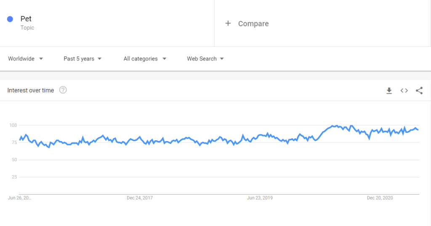This screenshot has height=226, width=431.
Task: Click the blue Pet color dot
Action: (x=10, y=19)
